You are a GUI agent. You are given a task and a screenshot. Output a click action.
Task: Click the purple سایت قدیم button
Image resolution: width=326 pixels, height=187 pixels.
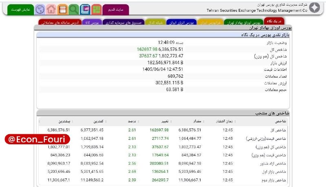click(116, 10)
